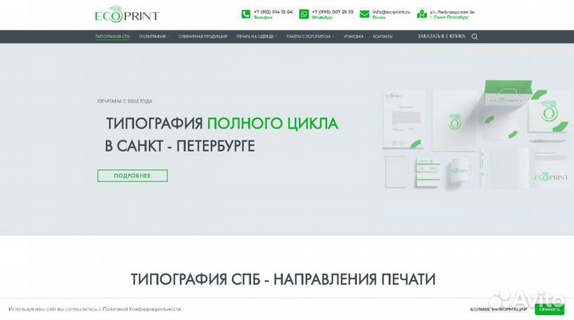This screenshot has height=320, width=574.
Task: Open the Сувенирная продукция menu item
Action: coord(202,37)
